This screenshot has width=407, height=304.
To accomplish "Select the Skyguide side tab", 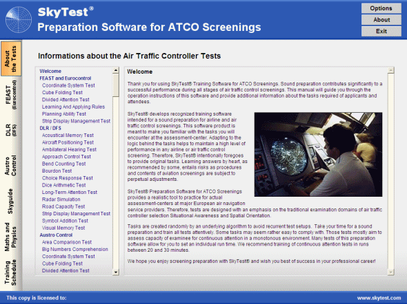I will click(11, 202).
